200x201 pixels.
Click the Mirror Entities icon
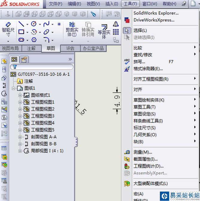point(116,24)
